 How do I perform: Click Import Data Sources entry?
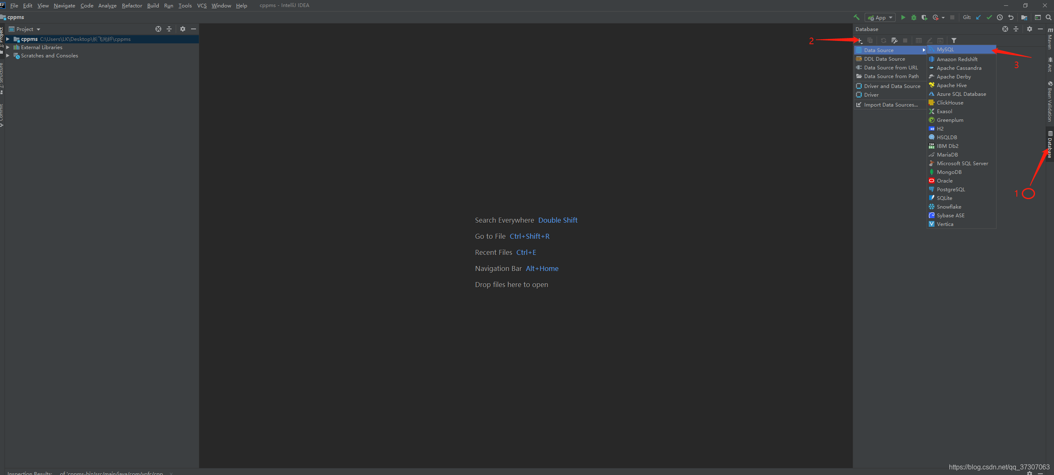[x=891, y=105]
